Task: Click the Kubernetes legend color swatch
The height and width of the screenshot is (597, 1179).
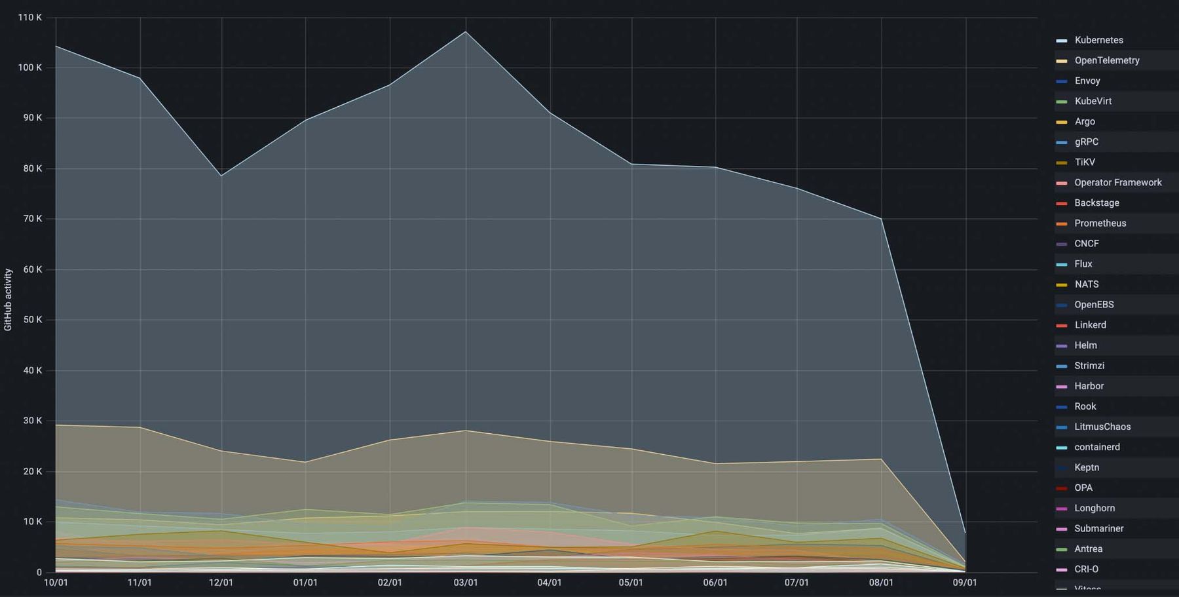Action: tap(1061, 41)
